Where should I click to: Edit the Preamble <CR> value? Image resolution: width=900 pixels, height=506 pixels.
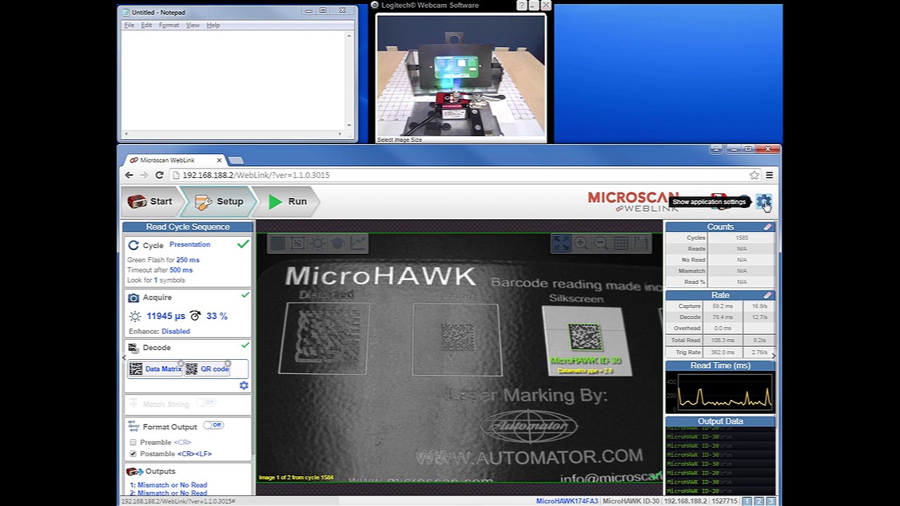tap(182, 443)
